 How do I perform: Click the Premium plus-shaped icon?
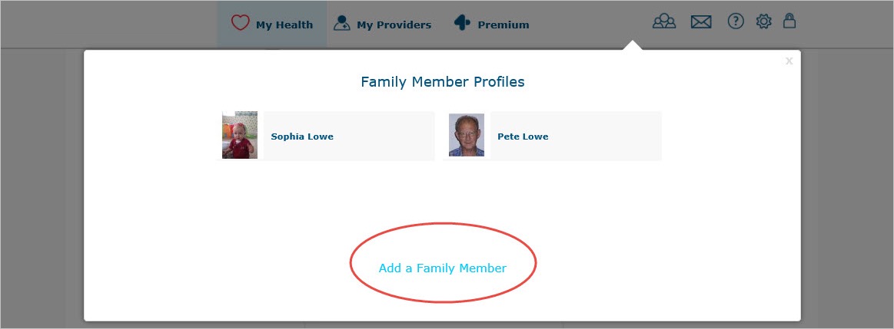coord(462,23)
